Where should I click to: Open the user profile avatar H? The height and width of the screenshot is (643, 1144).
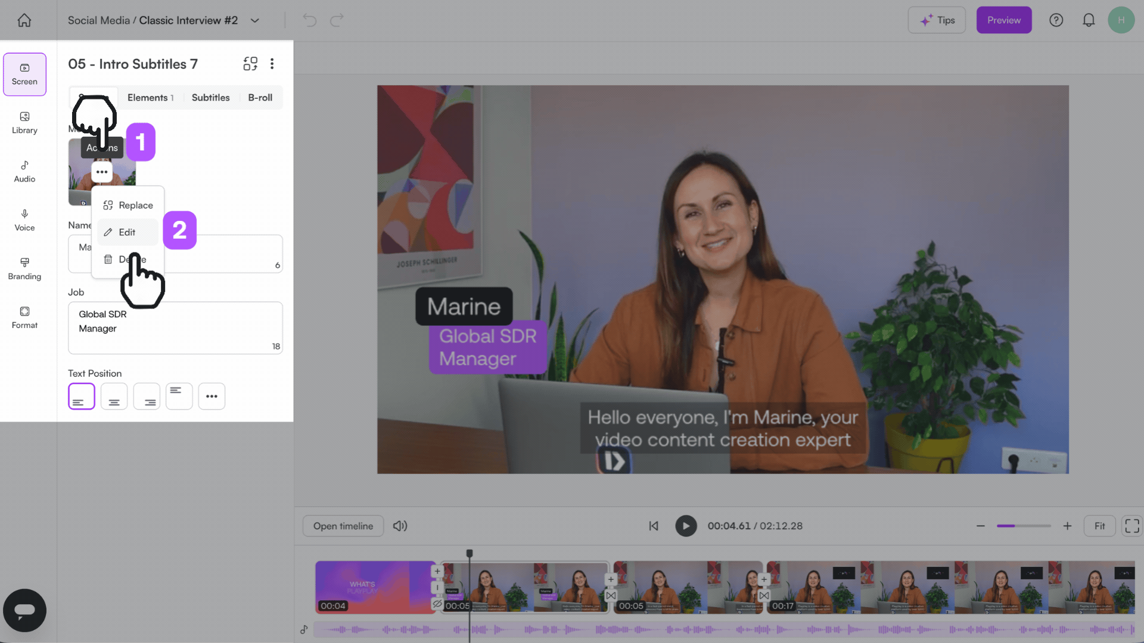1121,20
